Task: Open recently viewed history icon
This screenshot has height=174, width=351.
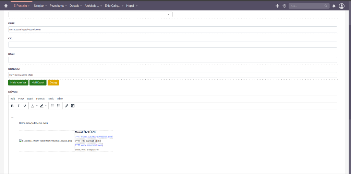Action: 284,6
